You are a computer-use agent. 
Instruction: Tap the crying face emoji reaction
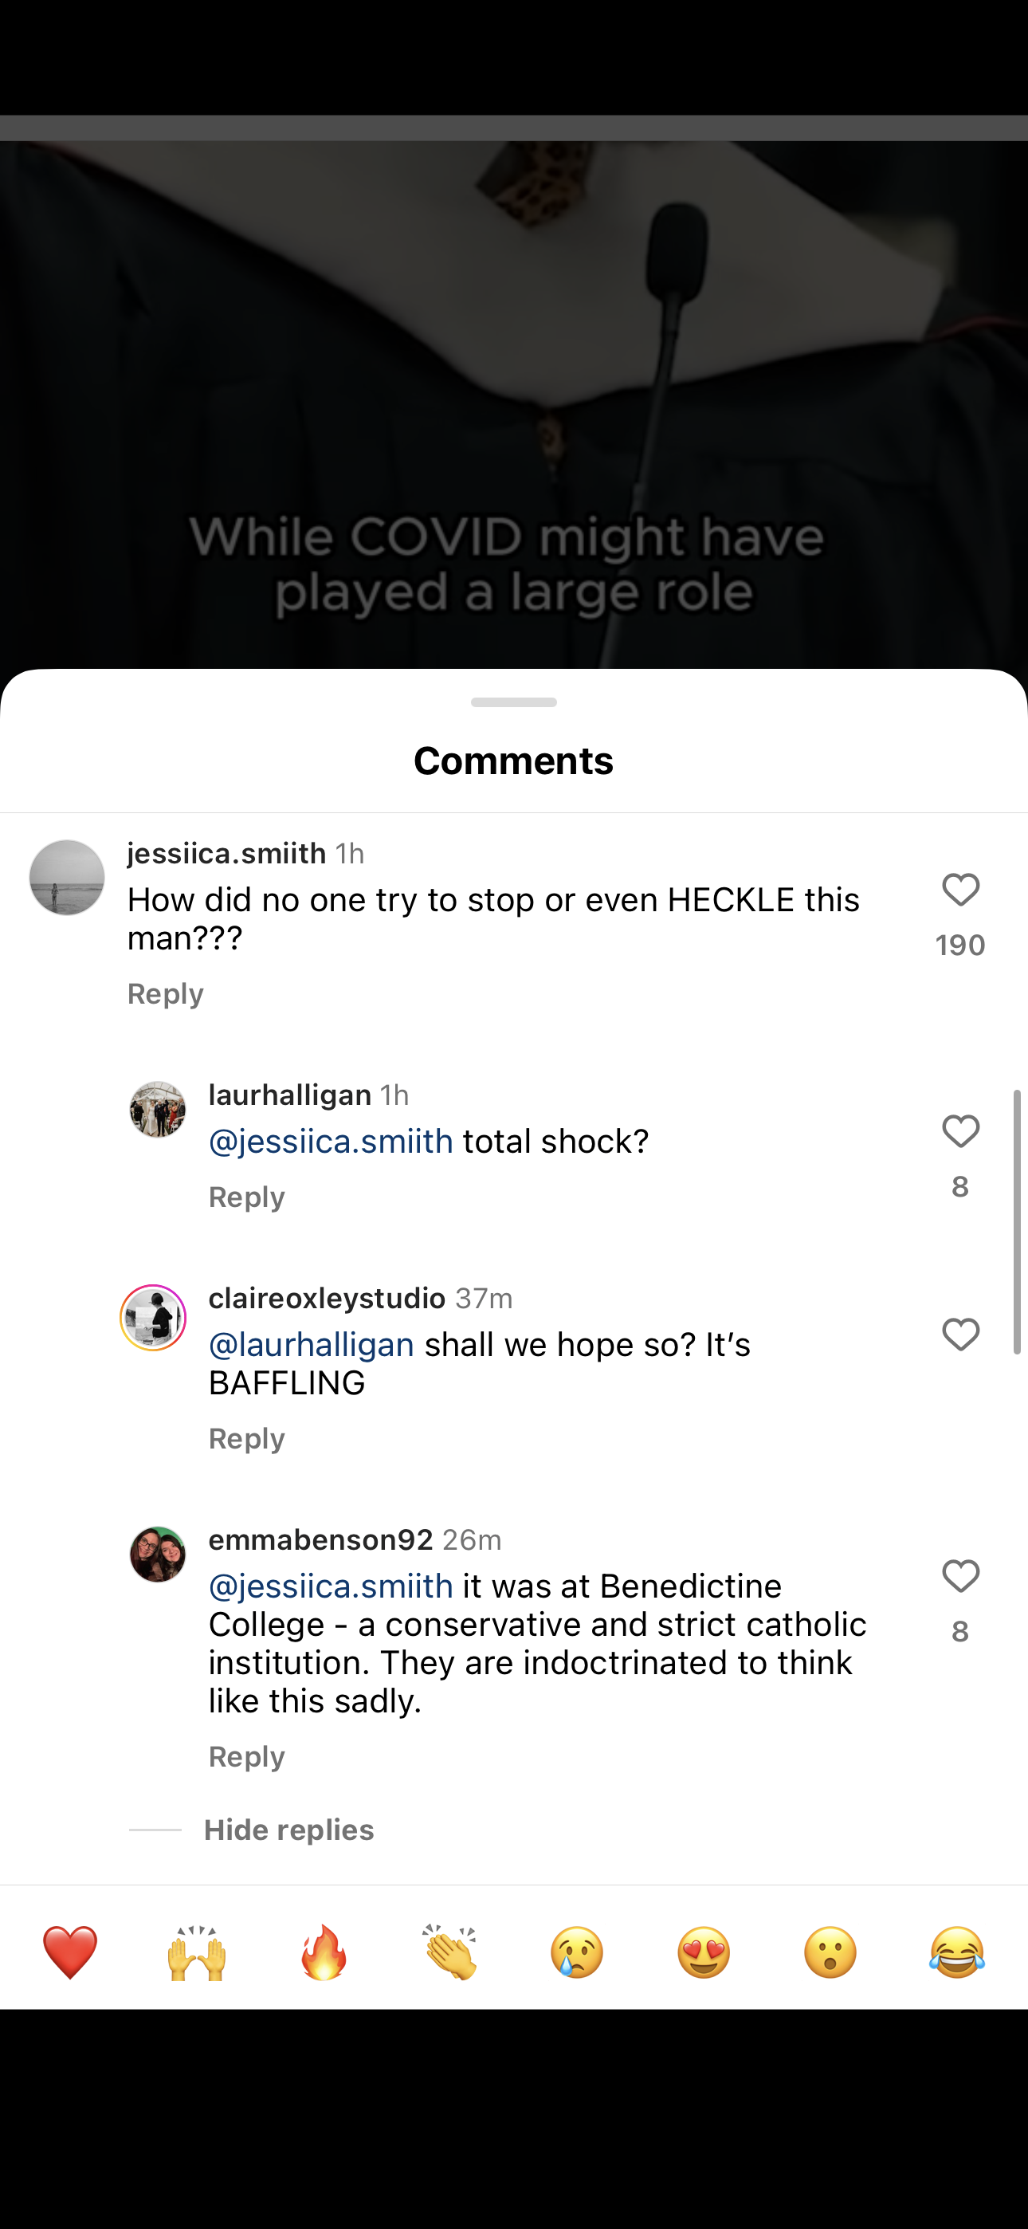pyautogui.click(x=577, y=1952)
